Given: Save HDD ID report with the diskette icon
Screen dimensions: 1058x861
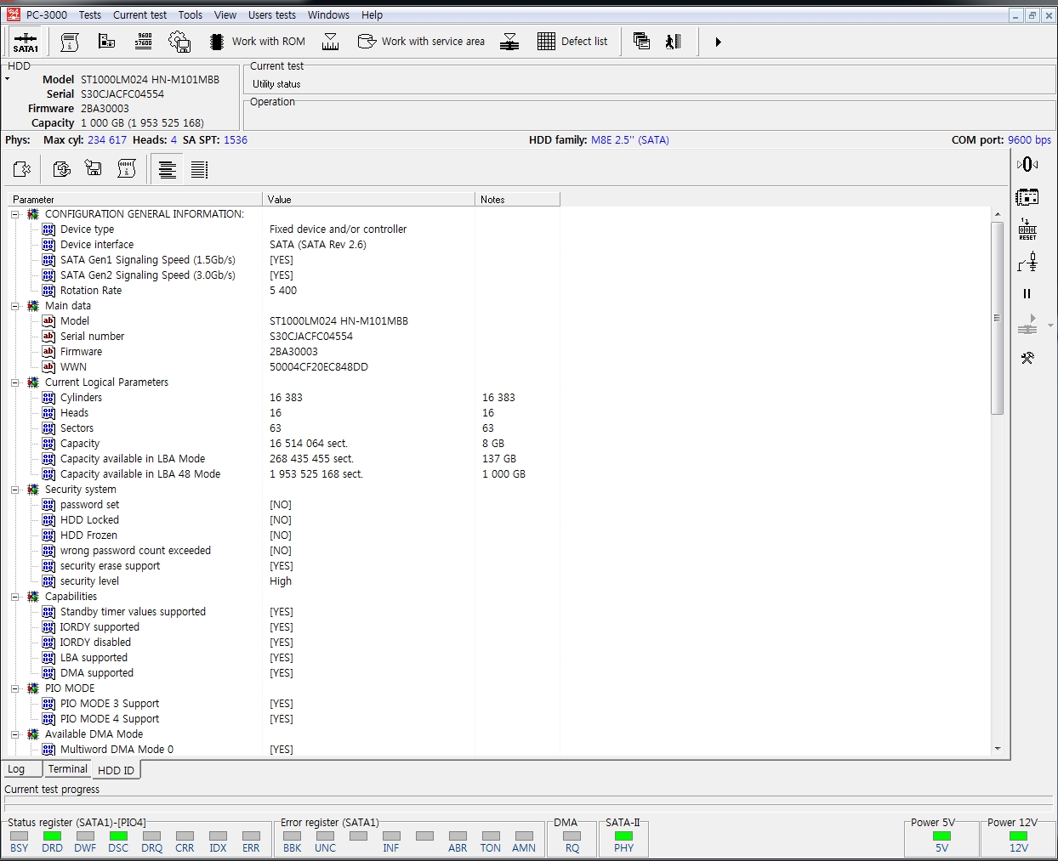Looking at the screenshot, I should 94,168.
